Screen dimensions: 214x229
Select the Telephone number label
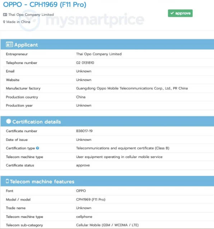pyautogui.click(x=22, y=63)
